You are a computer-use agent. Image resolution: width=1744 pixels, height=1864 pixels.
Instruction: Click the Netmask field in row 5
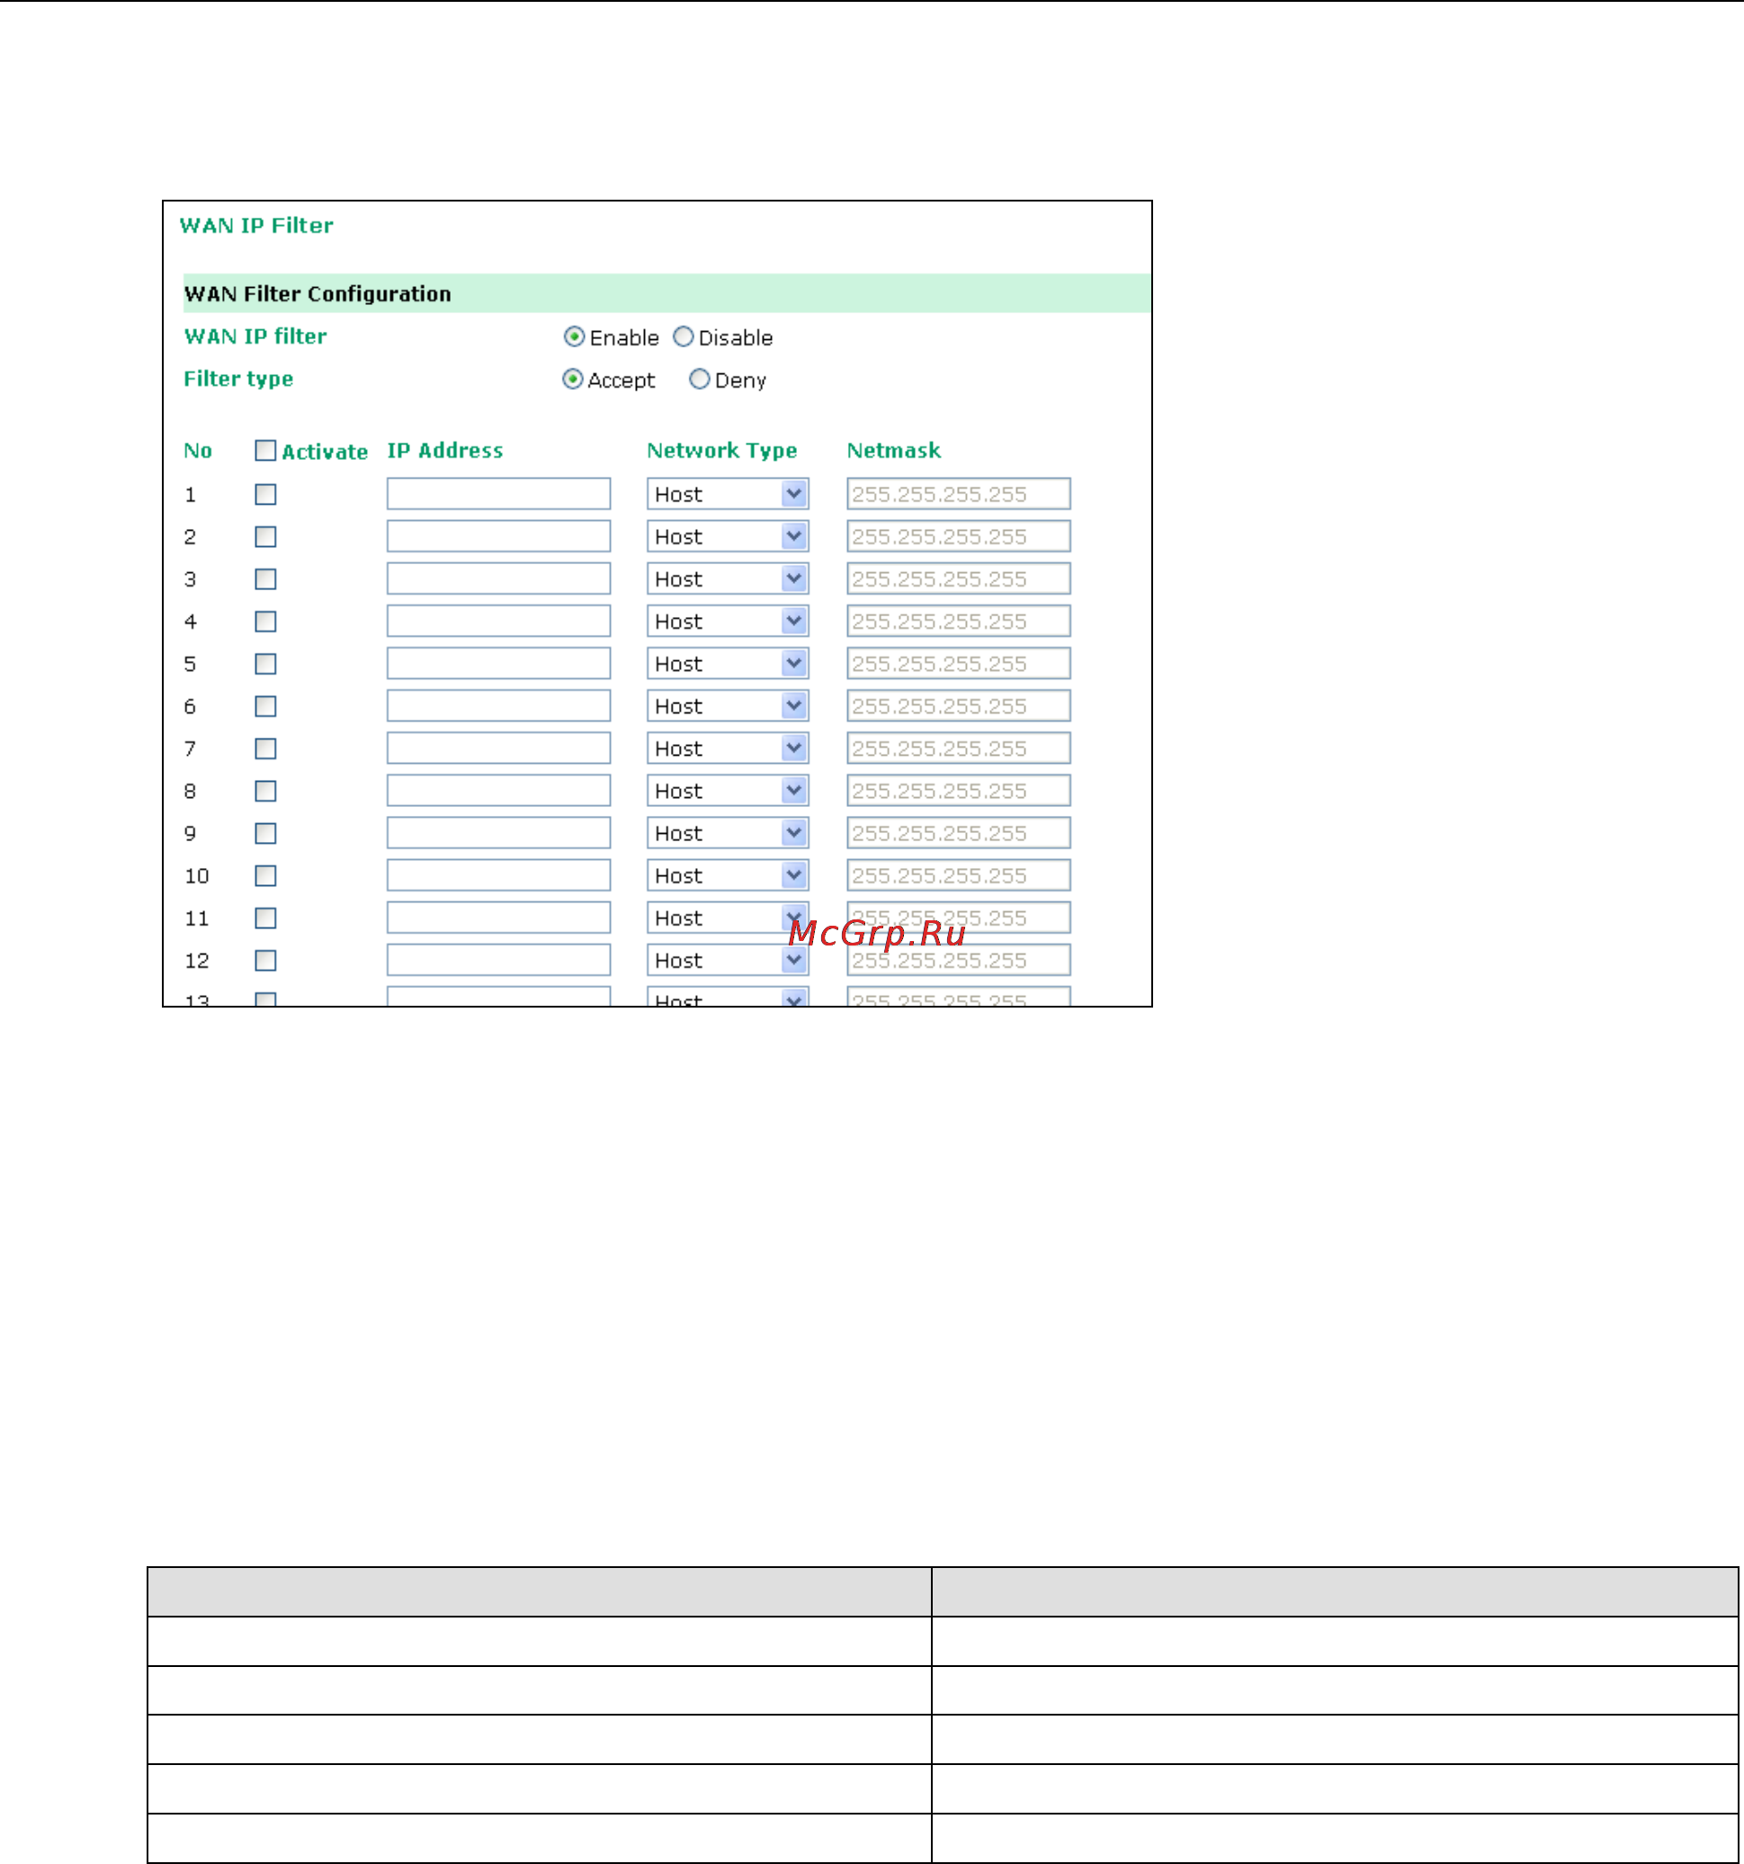coord(958,664)
